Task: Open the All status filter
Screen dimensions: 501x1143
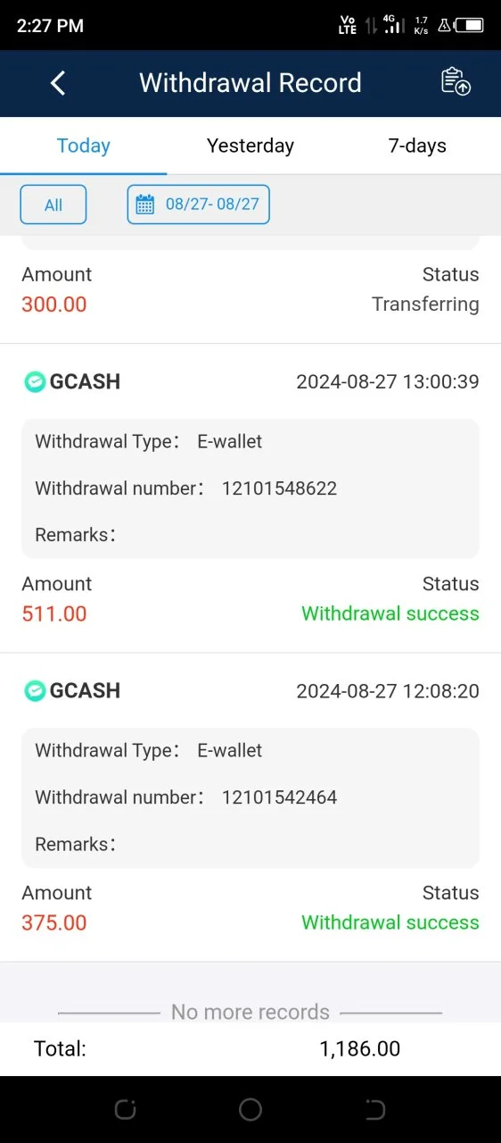Action: pyautogui.click(x=53, y=204)
